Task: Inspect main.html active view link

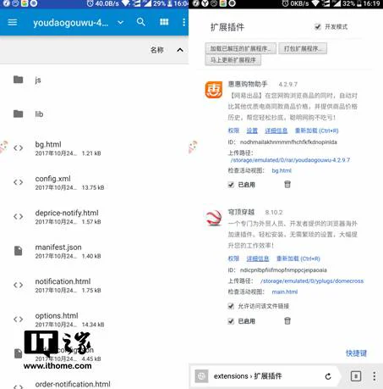Action: pyautogui.click(x=285, y=292)
